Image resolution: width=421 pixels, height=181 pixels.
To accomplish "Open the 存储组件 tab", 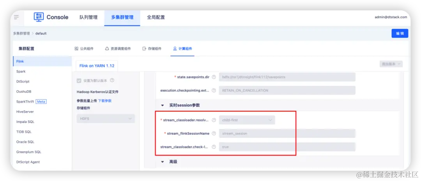I will click(x=152, y=49).
